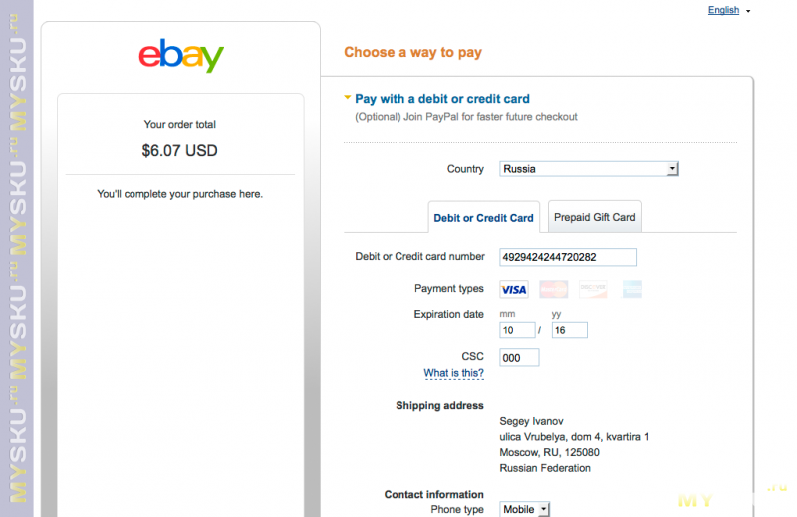Open the Country dropdown showing Russia
This screenshot has width=797, height=517.
[589, 169]
